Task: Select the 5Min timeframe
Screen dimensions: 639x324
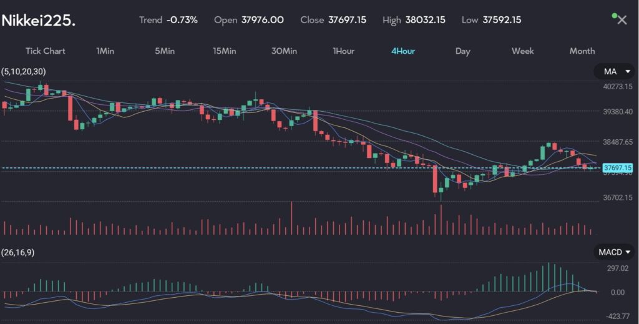Action: [x=165, y=51]
